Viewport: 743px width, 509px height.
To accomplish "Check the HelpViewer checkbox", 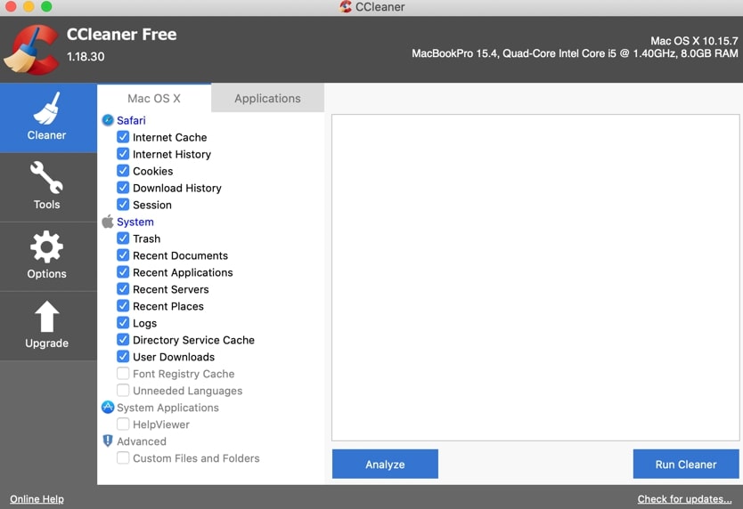I will pos(123,424).
